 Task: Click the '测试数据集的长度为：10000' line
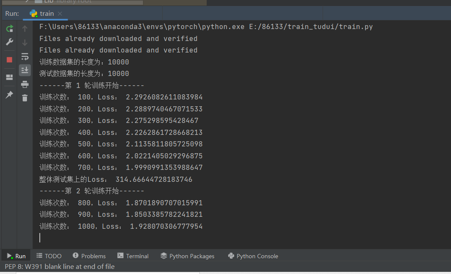tap(84, 73)
